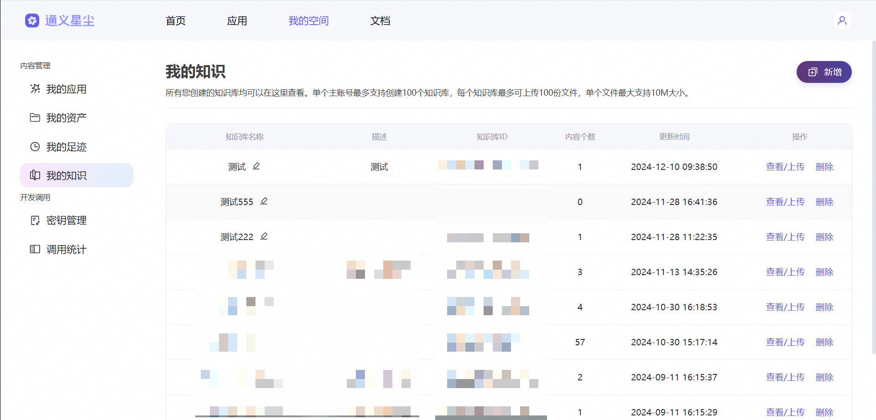
Task: Click the 调用统计 panel icon
Action: point(35,249)
